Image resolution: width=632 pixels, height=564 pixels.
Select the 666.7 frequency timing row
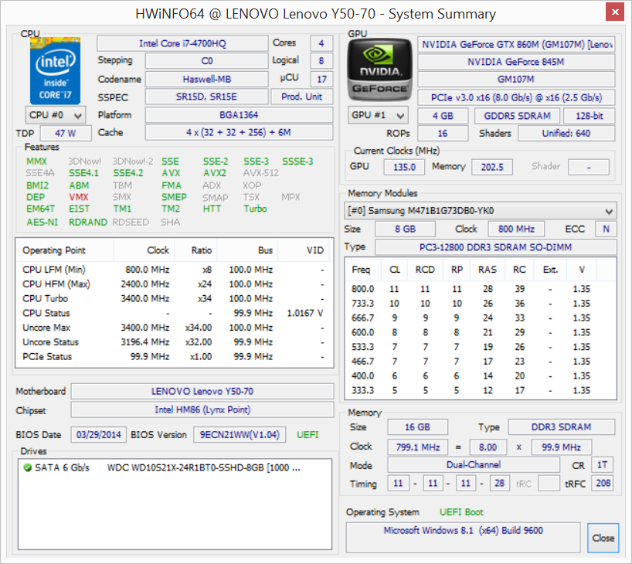[x=481, y=318]
